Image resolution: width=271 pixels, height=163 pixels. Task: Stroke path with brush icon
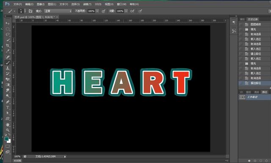click(x=255, y=161)
